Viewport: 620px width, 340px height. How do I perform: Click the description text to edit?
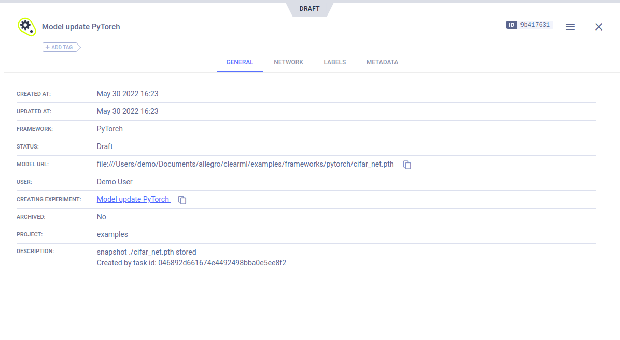coord(191,258)
